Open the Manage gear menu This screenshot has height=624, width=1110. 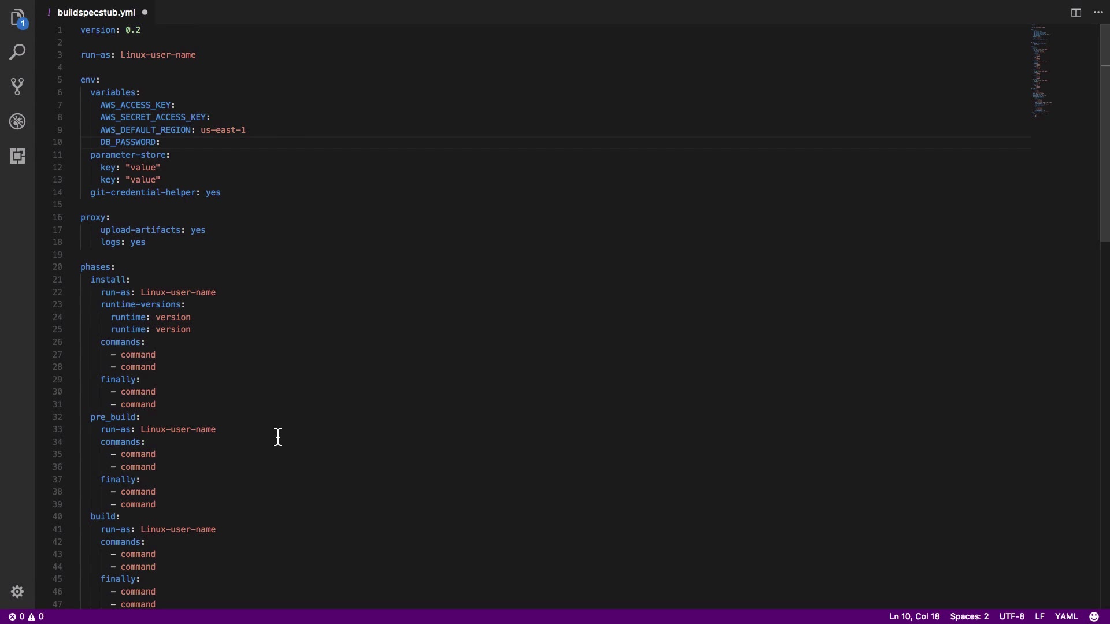(x=17, y=592)
